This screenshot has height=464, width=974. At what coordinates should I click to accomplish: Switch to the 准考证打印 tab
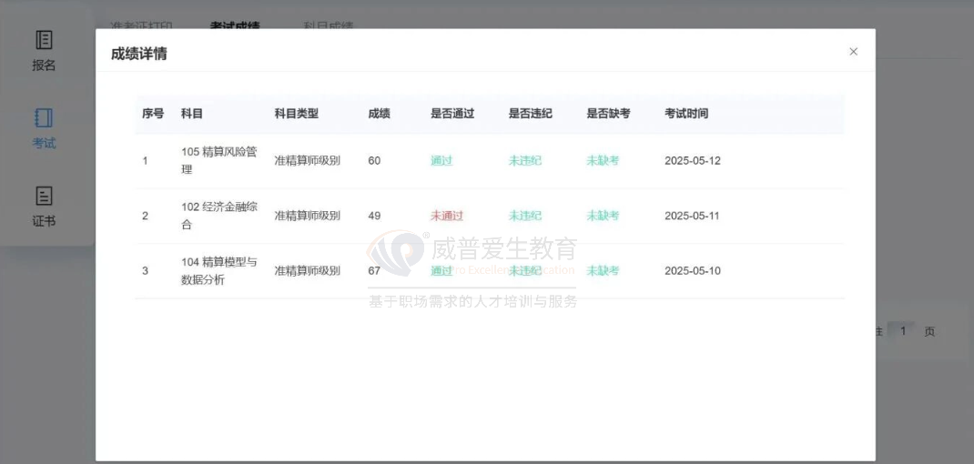click(x=141, y=25)
